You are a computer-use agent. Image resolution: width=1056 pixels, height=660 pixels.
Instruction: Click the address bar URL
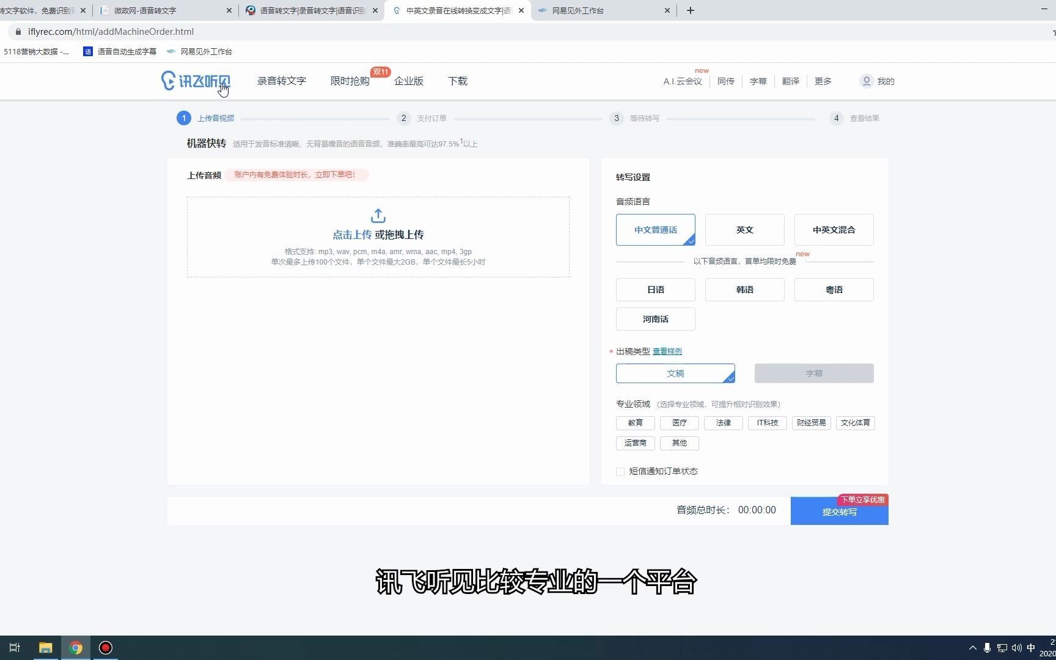click(111, 32)
